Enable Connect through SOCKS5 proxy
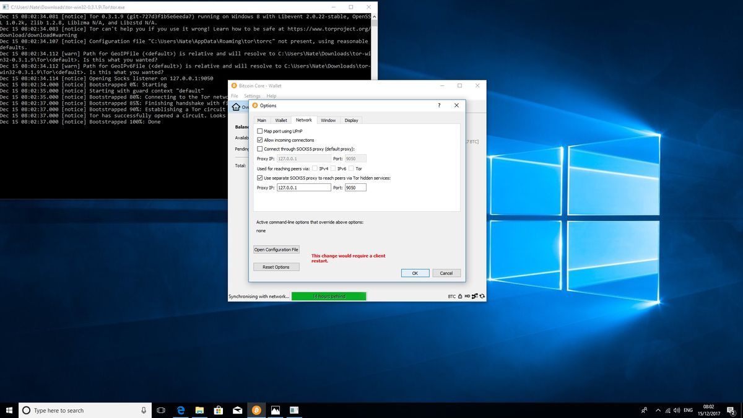 click(259, 148)
